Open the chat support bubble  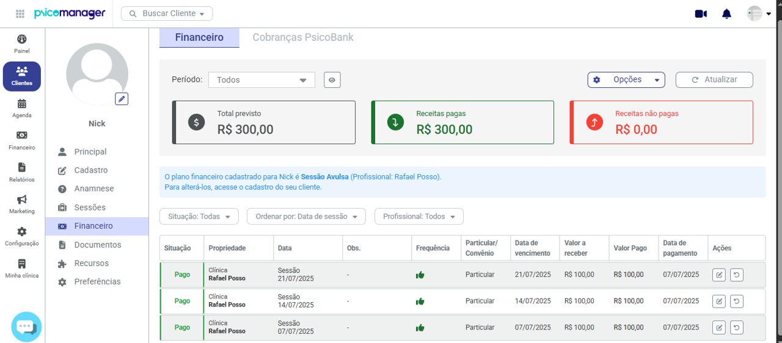26,327
